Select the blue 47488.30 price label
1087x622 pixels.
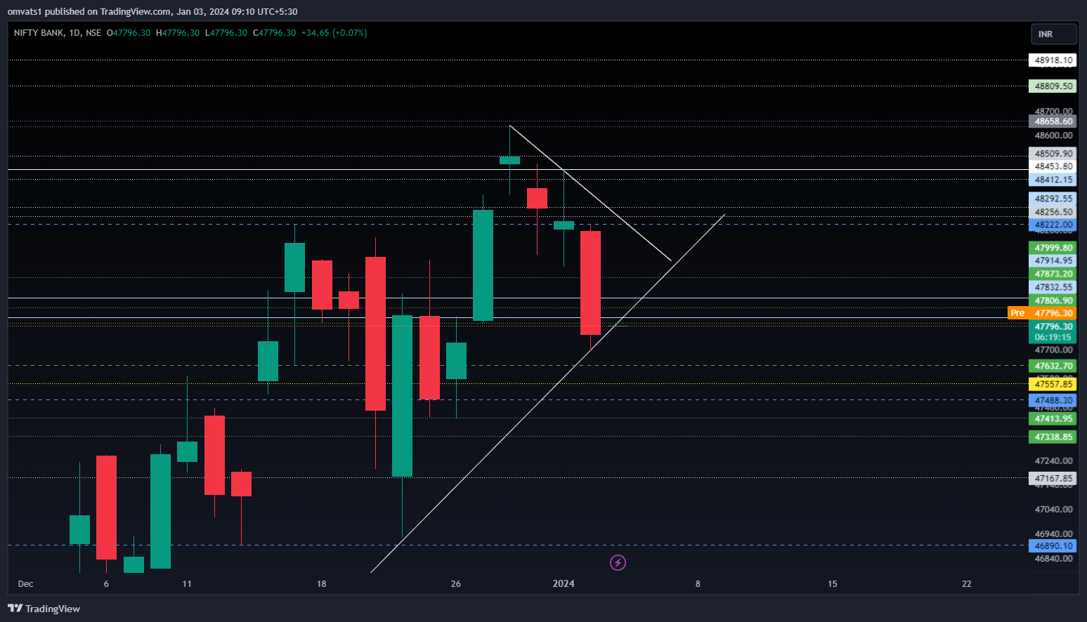point(1053,400)
